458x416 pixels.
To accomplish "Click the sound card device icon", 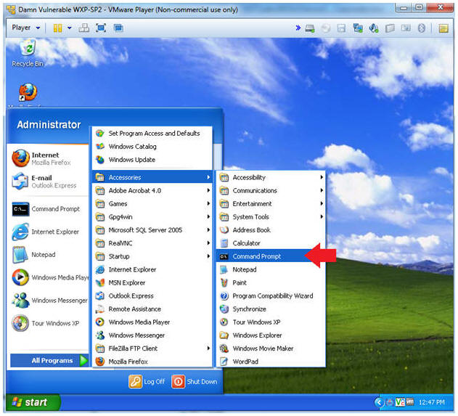I will tap(374, 28).
